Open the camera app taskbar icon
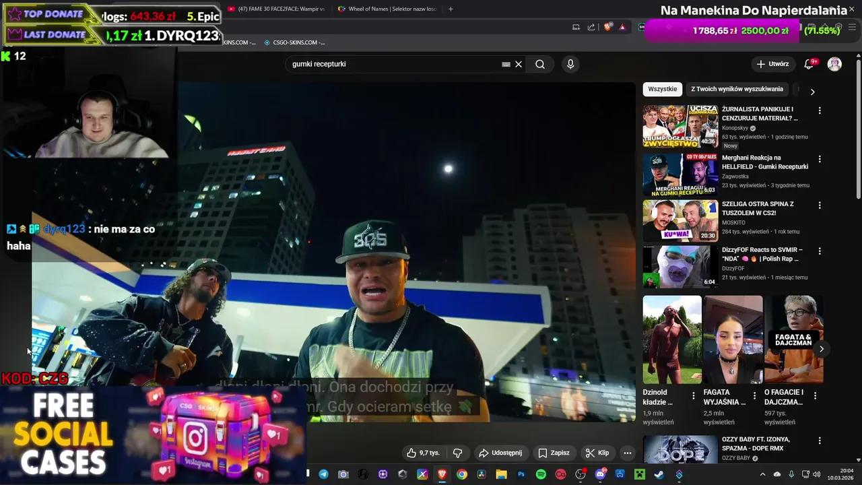Image resolution: width=862 pixels, height=485 pixels. pyautogui.click(x=343, y=474)
